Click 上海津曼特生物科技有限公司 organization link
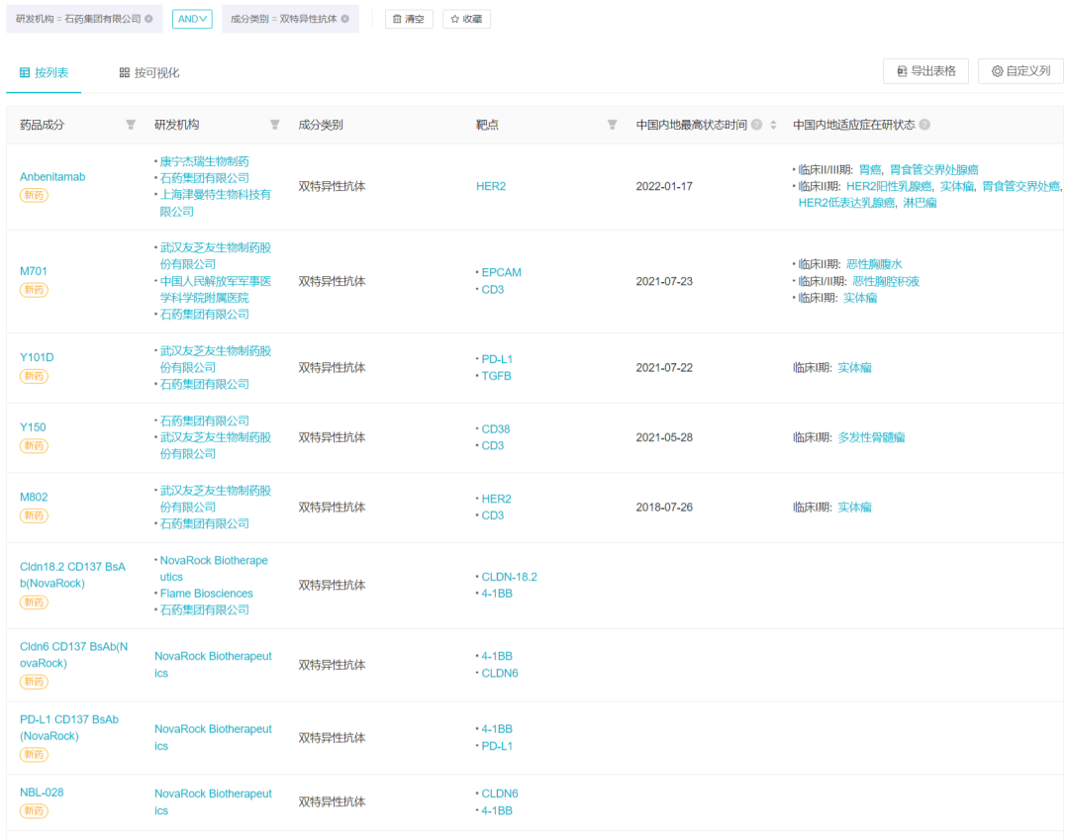This screenshot has width=1069, height=839. click(x=216, y=203)
